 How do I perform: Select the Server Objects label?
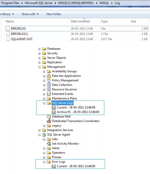pos(56,58)
